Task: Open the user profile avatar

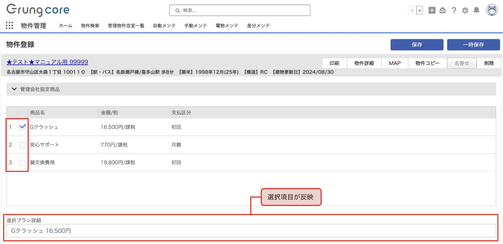Action: (492, 10)
